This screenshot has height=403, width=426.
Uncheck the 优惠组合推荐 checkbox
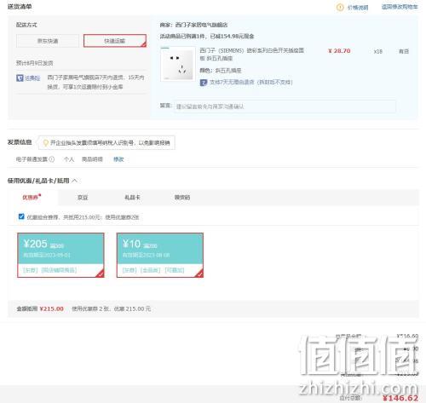(21, 216)
